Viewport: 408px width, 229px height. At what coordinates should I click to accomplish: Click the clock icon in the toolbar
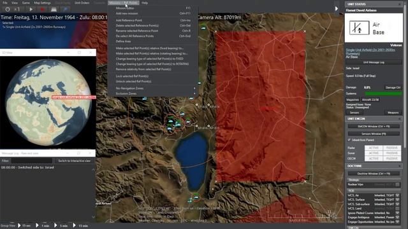8,9
